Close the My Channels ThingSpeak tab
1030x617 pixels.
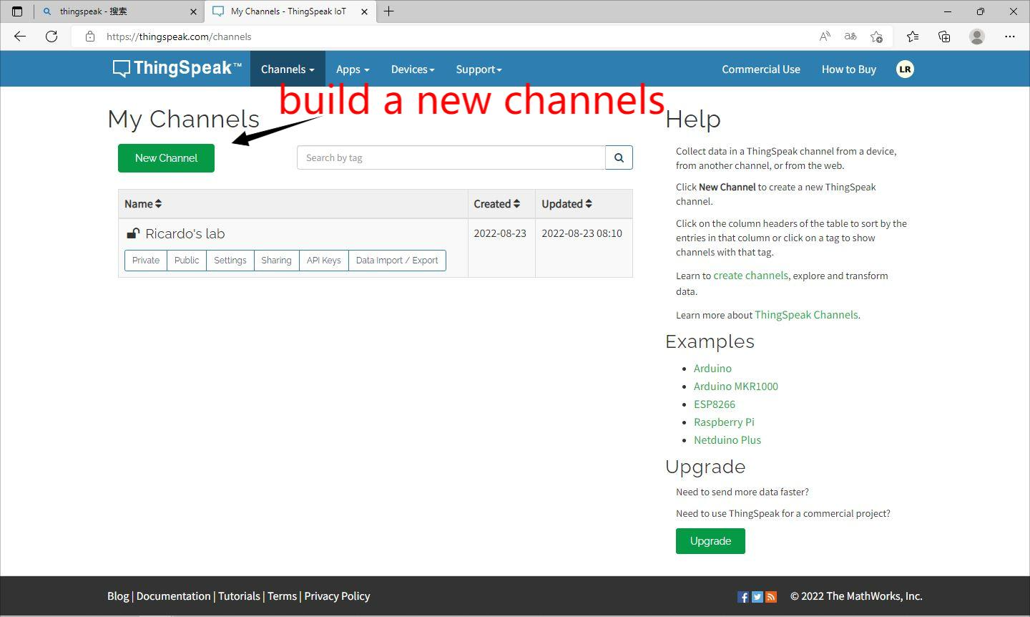(x=365, y=11)
